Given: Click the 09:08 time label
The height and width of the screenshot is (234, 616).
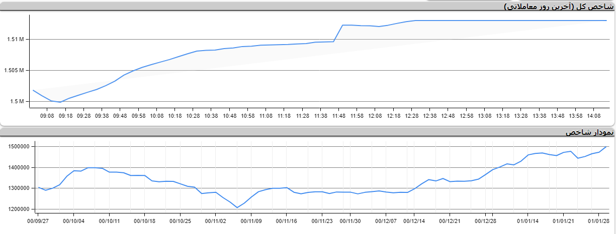Looking at the screenshot, I should point(47,116).
